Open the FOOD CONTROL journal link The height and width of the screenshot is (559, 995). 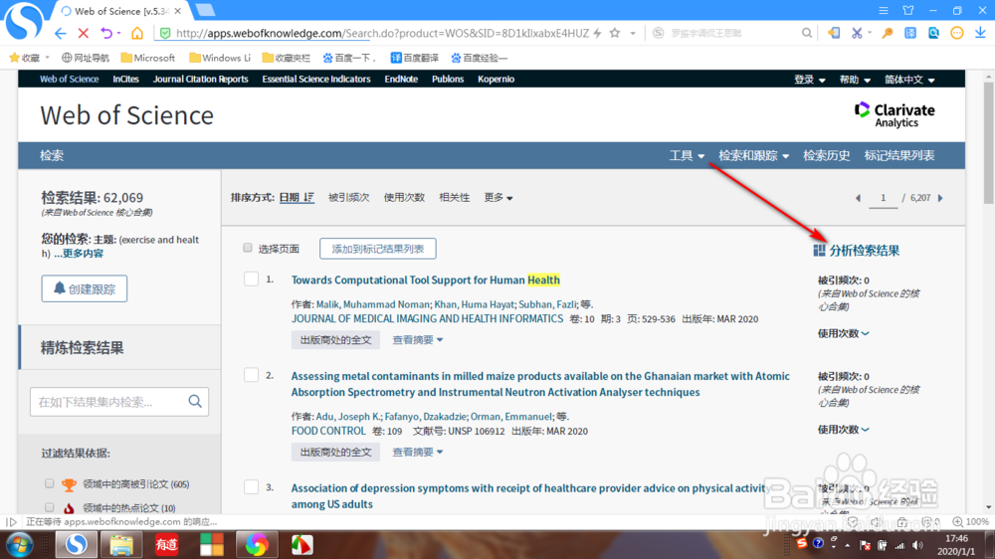(328, 431)
